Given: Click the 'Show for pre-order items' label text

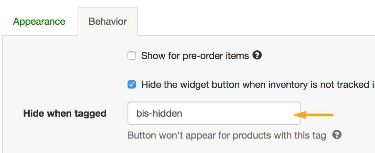Looking at the screenshot, I should 195,56.
